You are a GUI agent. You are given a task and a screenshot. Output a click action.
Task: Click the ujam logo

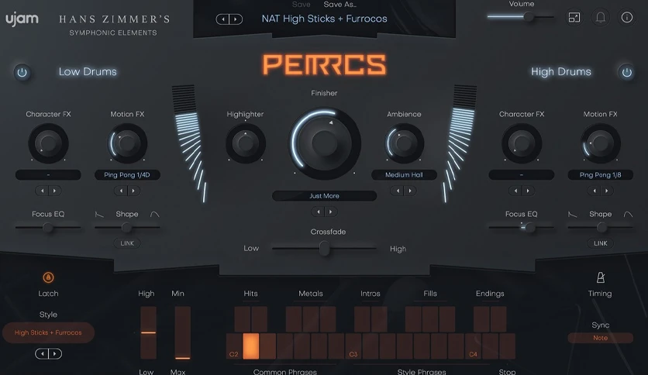(22, 19)
